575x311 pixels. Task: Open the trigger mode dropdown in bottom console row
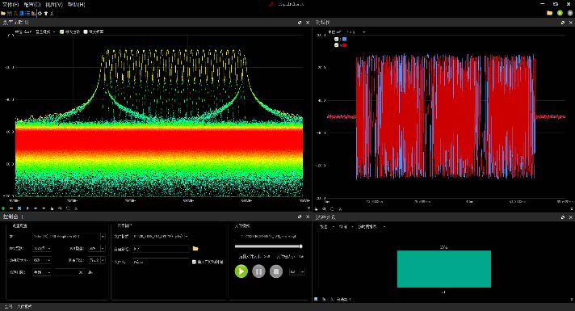tap(42, 272)
